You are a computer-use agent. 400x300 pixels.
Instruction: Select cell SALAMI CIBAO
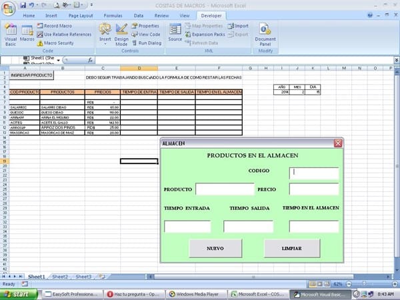[62, 107]
